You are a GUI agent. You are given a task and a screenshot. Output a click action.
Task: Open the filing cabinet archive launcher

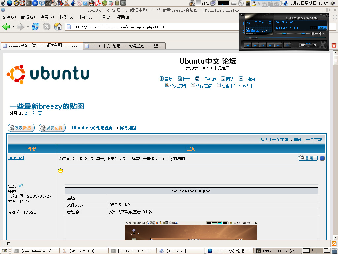117,3
